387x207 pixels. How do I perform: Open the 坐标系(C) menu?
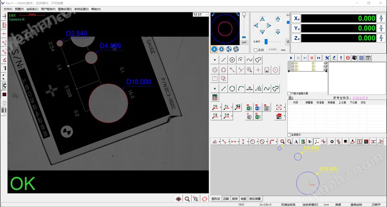click(32, 9)
